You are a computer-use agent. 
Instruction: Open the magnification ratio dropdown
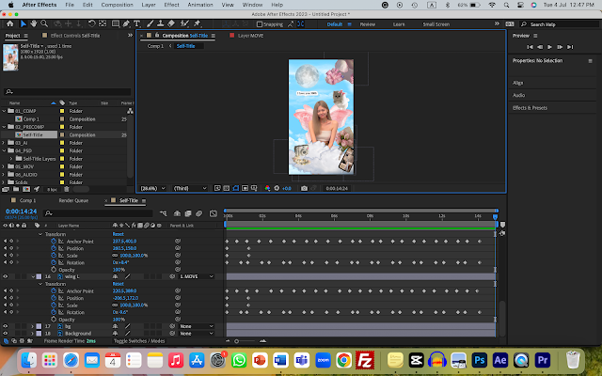click(152, 188)
